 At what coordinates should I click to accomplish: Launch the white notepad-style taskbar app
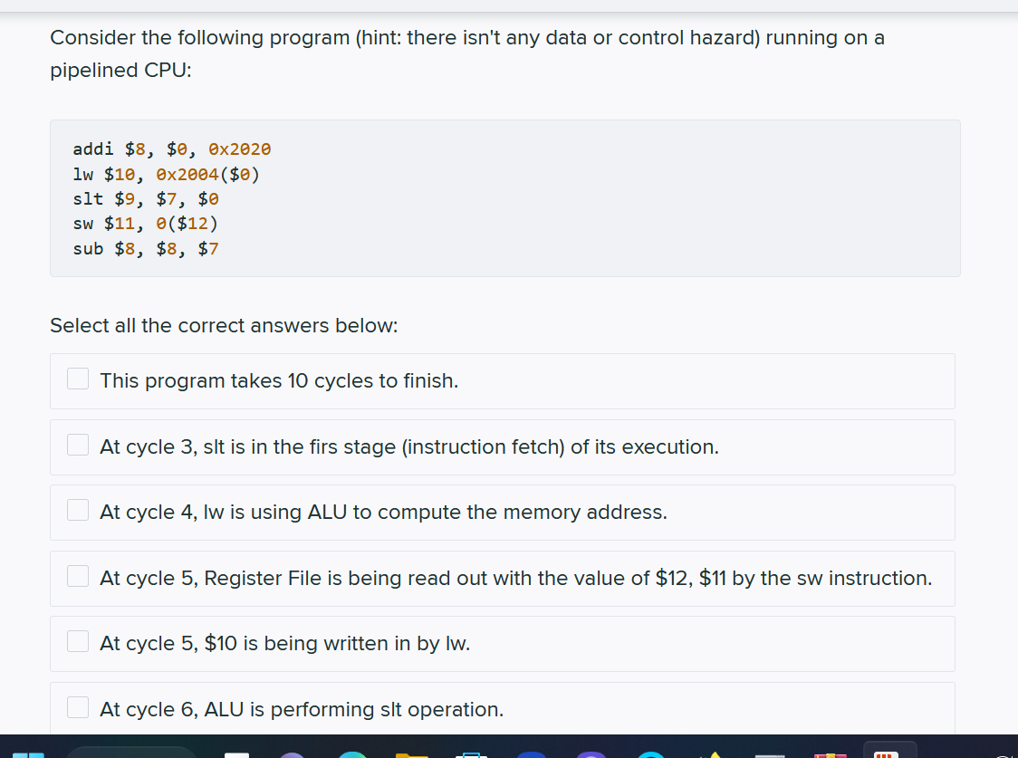click(236, 754)
